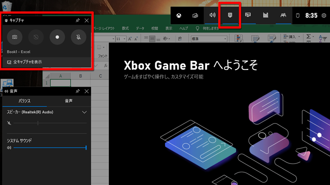Toggle the Audio widget in Game Bar
This screenshot has height=185, width=330.
(213, 15)
